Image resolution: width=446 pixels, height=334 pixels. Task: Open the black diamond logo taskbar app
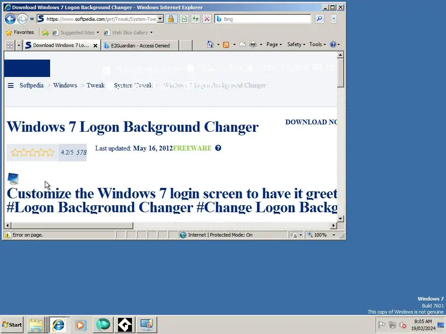click(x=125, y=324)
